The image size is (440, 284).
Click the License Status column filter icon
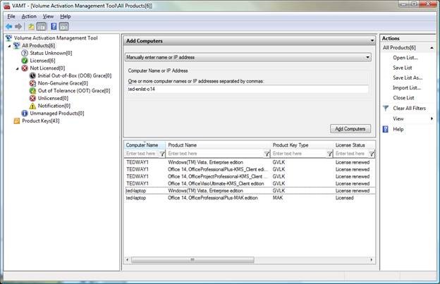tap(372, 154)
